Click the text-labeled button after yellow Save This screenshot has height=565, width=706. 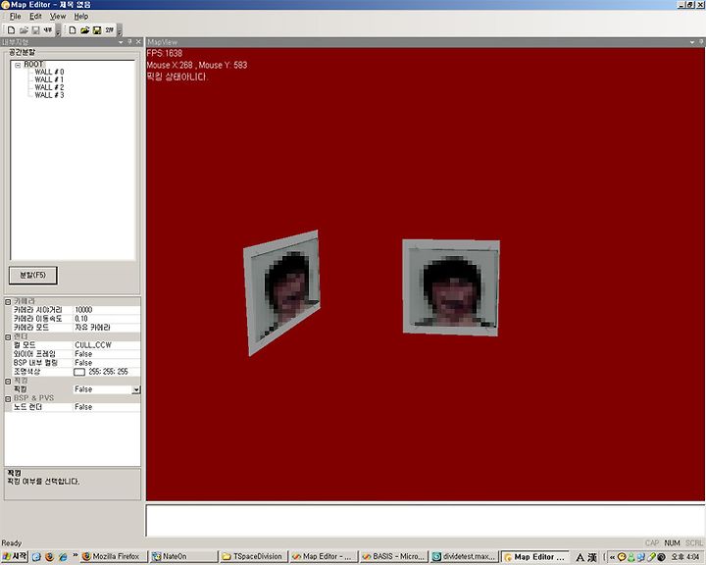(109, 30)
